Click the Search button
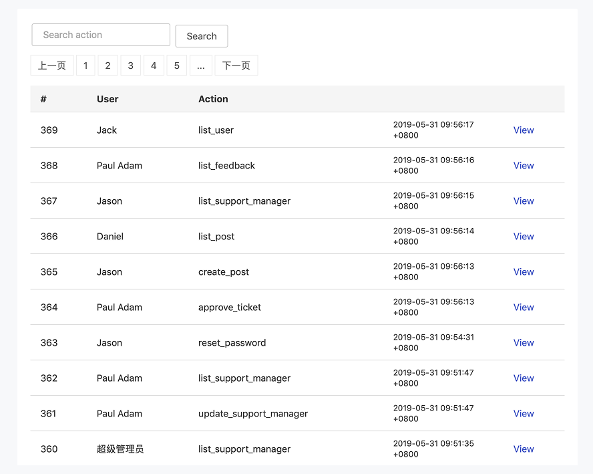593x474 pixels. coord(202,36)
